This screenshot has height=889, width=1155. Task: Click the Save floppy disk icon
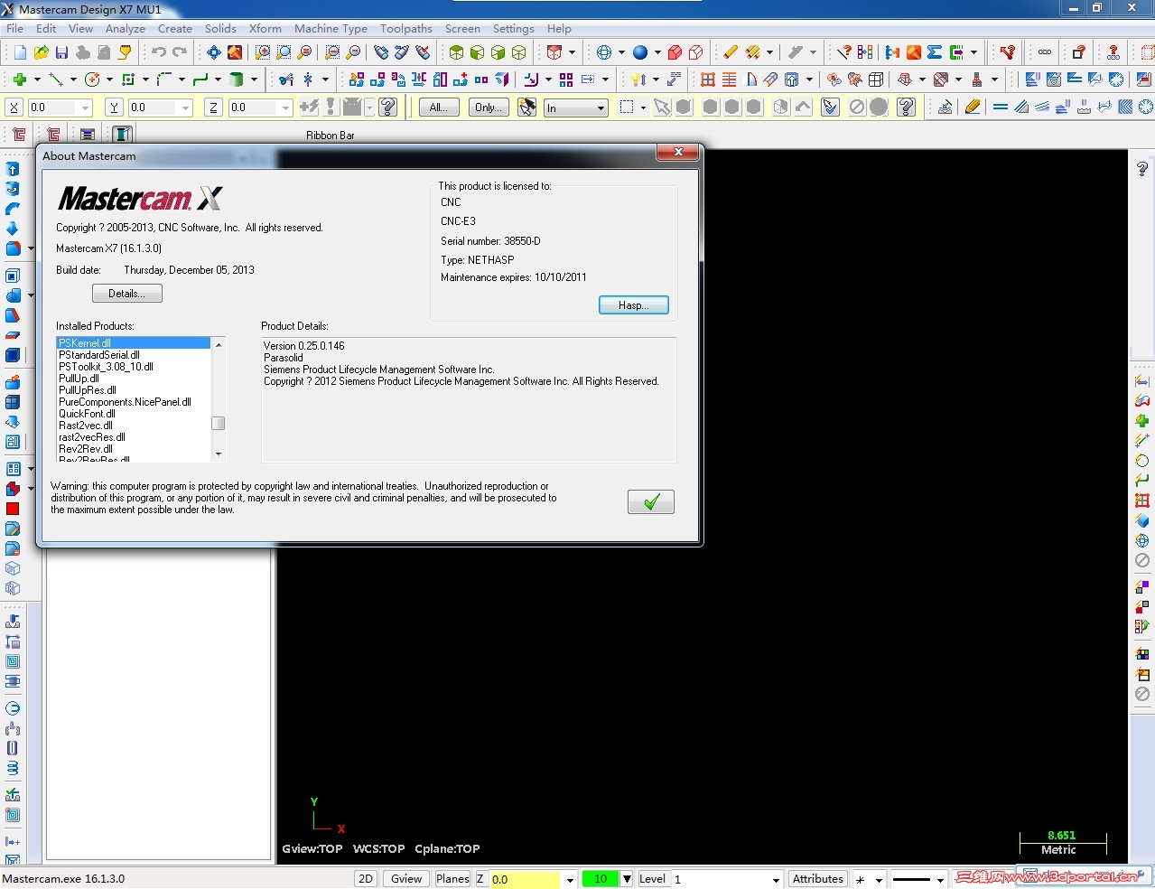click(62, 52)
